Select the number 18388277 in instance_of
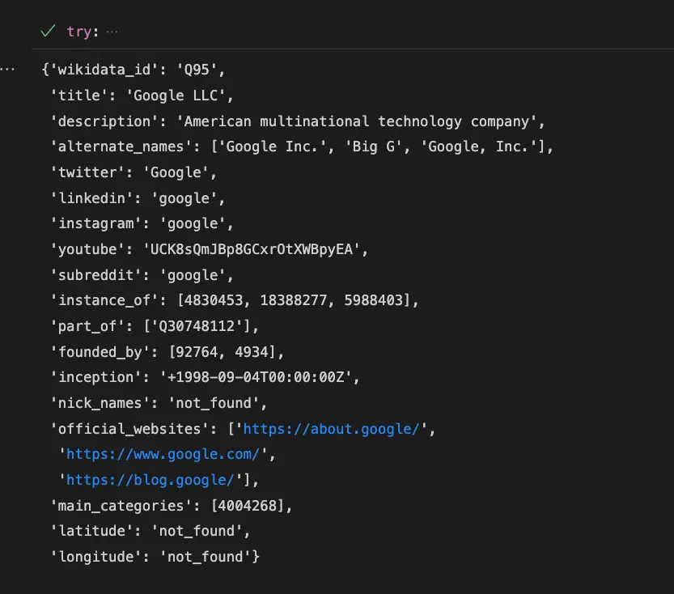Image resolution: width=674 pixels, height=594 pixels. (x=294, y=300)
